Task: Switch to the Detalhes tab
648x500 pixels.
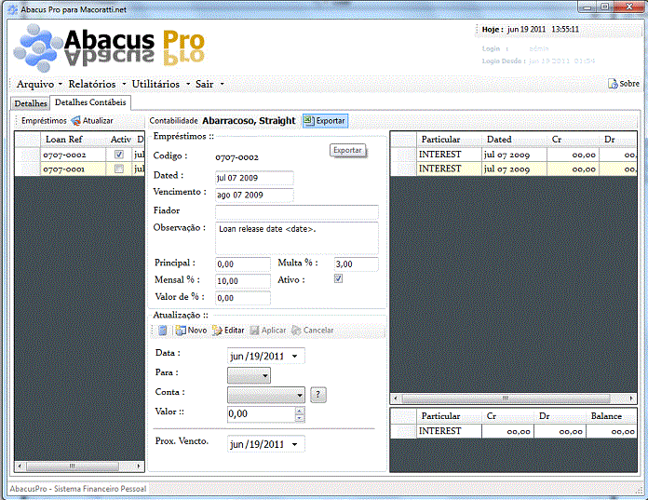Action: pyautogui.click(x=31, y=103)
